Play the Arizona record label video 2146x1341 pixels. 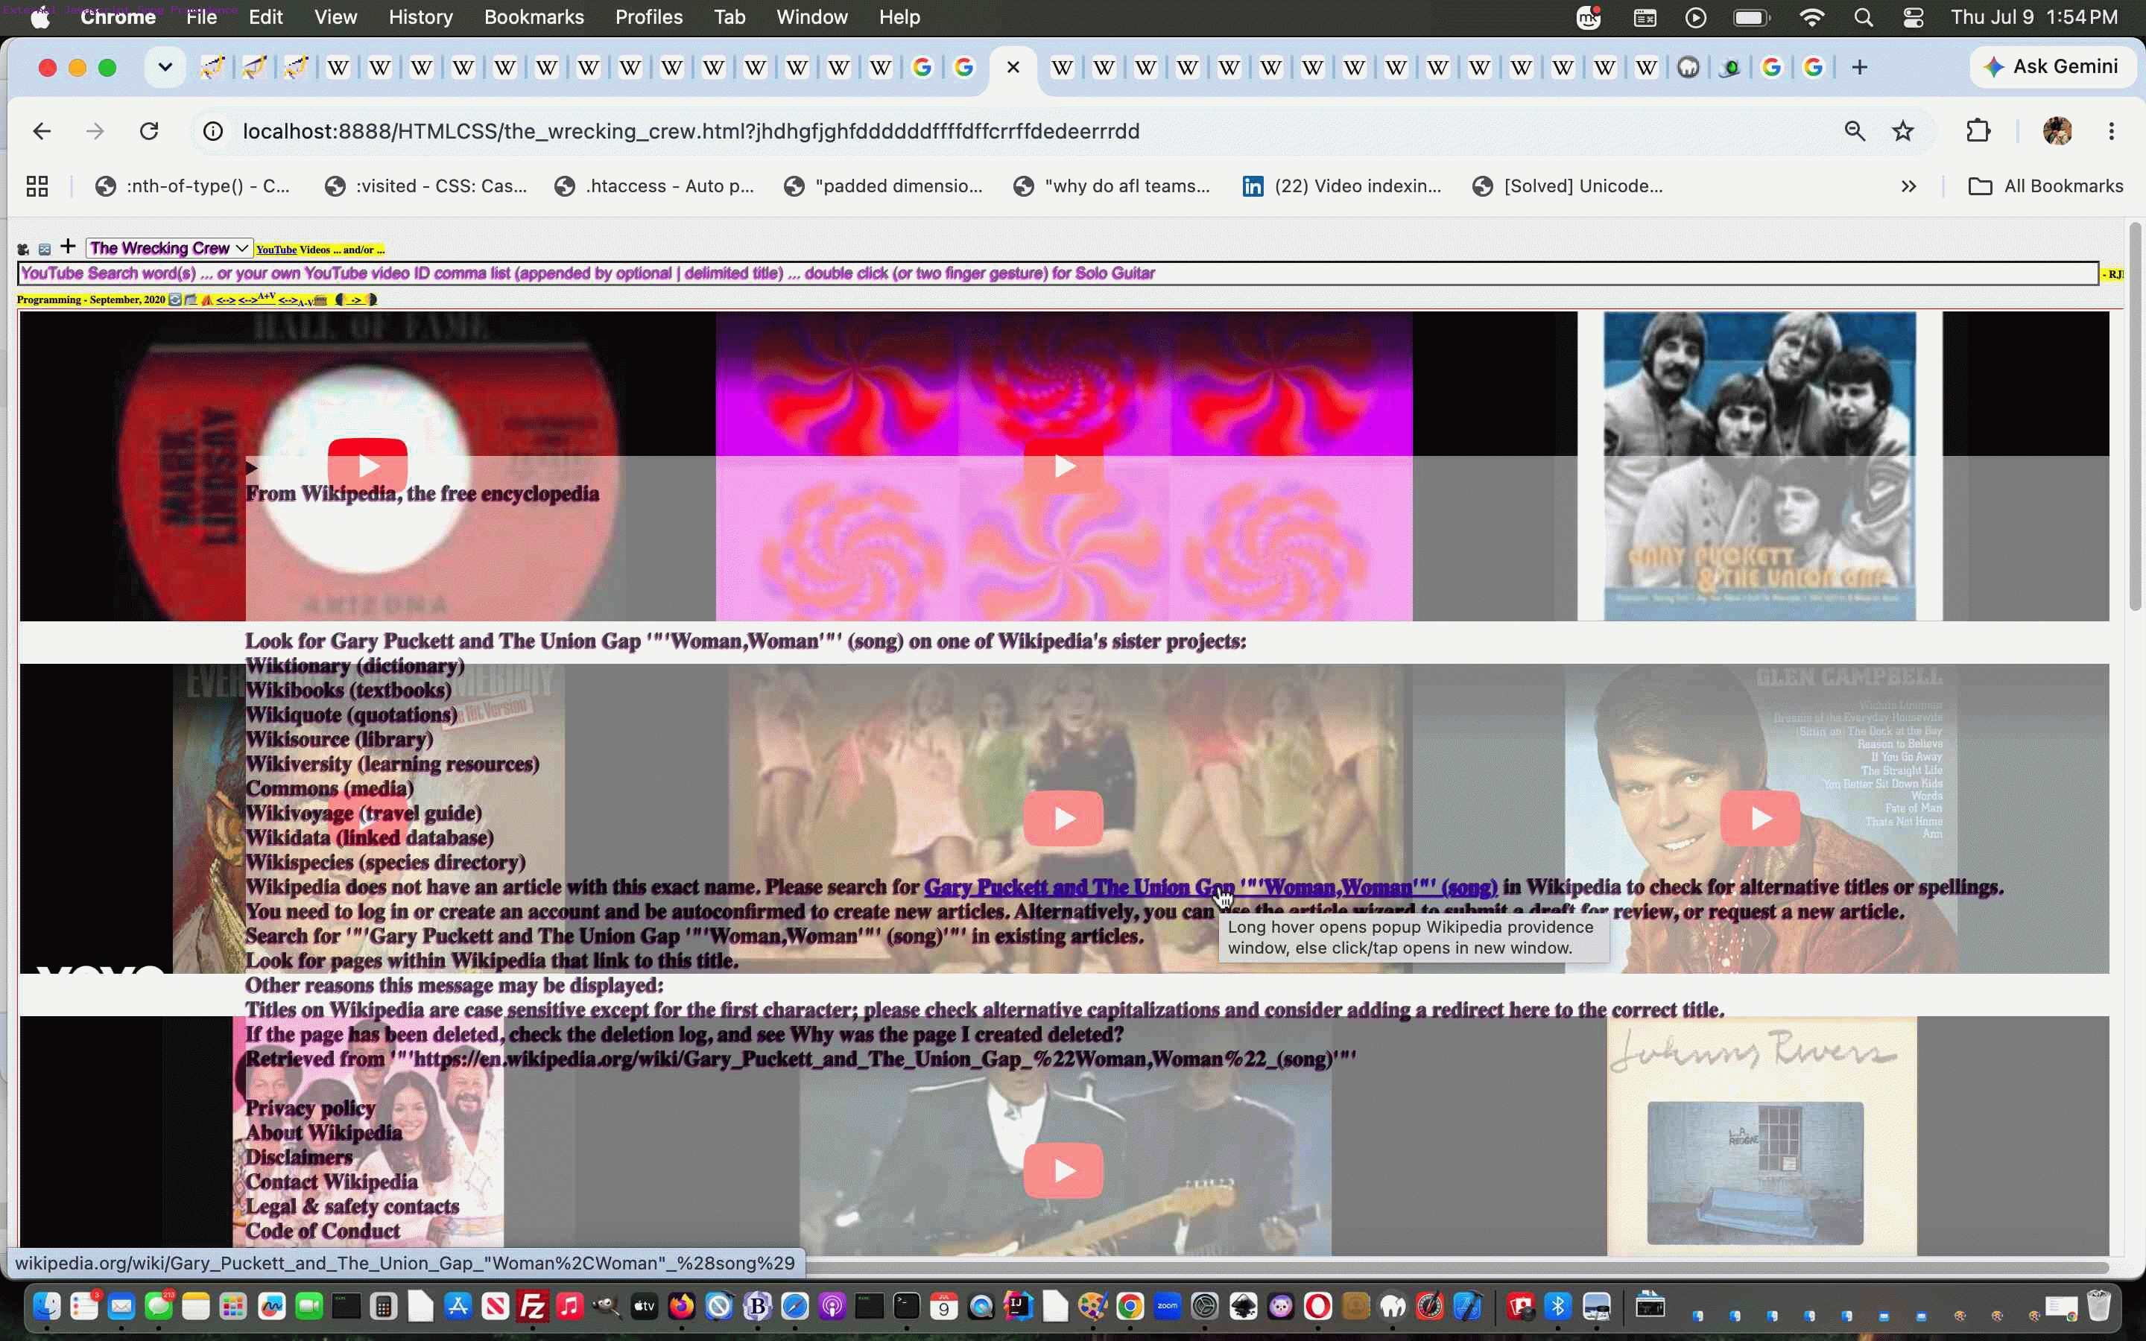point(367,465)
